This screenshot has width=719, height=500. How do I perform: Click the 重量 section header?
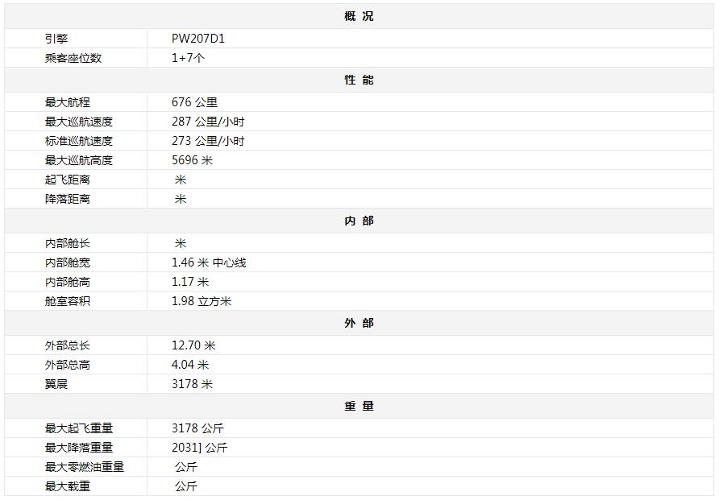(x=359, y=406)
